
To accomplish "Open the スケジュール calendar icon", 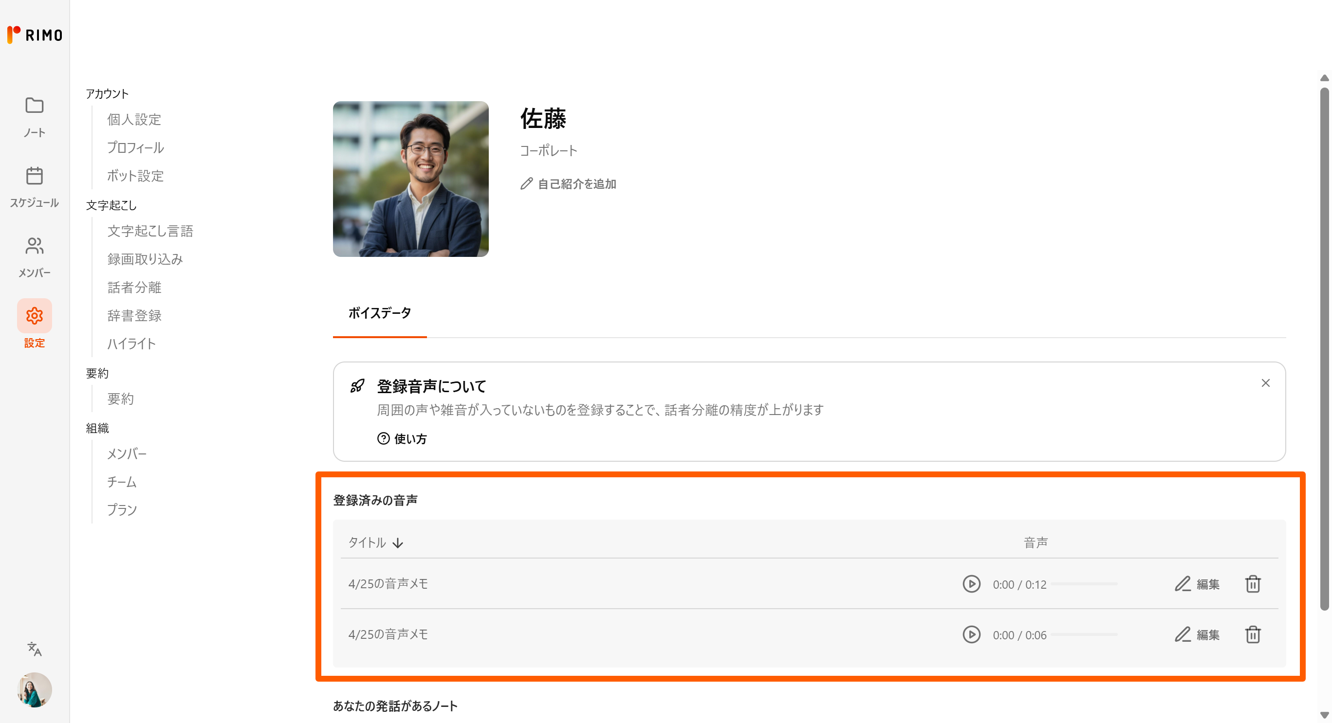I will pos(34,176).
